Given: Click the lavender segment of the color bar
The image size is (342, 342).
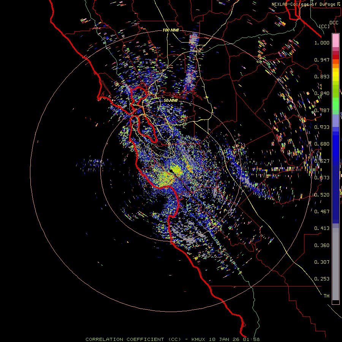Looking at the screenshot, I should [336, 120].
